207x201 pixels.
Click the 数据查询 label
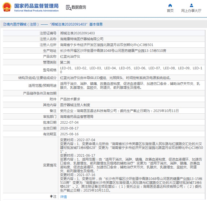click(x=79, y=7)
